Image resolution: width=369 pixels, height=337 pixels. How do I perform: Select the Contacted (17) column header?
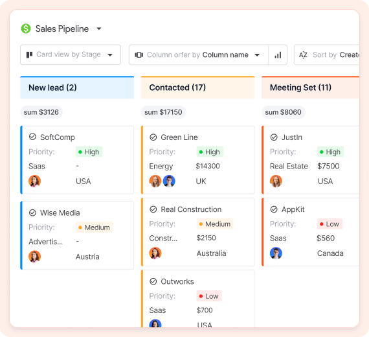tap(198, 87)
